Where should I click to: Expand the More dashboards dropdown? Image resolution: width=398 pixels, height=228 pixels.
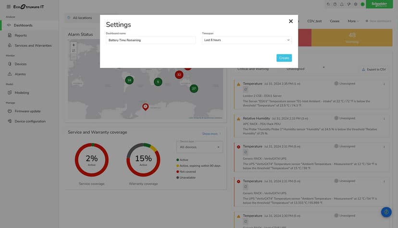(x=353, y=21)
